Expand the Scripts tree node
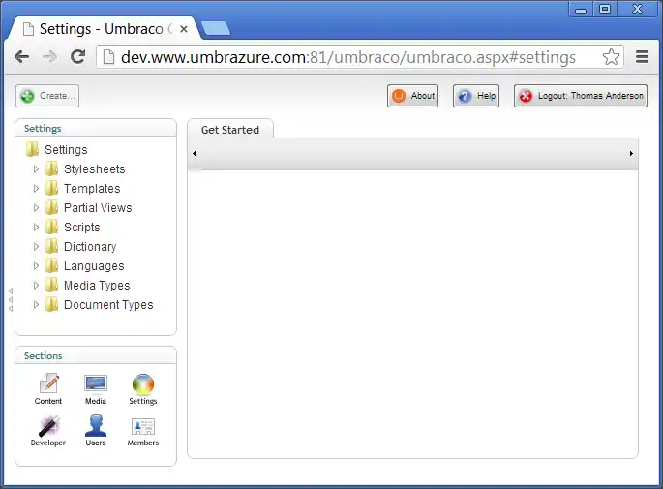This screenshot has width=663, height=489. 36,228
